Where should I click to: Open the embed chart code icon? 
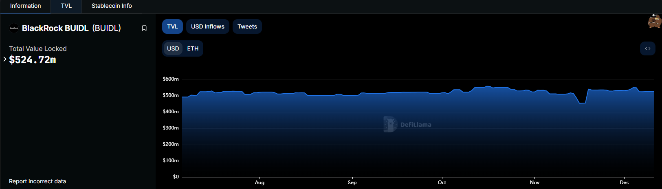[x=648, y=48]
